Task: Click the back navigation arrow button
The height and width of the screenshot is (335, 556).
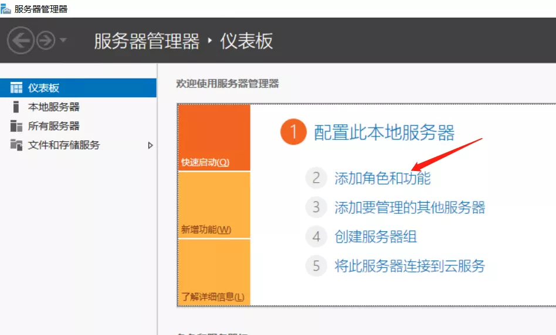Action: [x=21, y=40]
